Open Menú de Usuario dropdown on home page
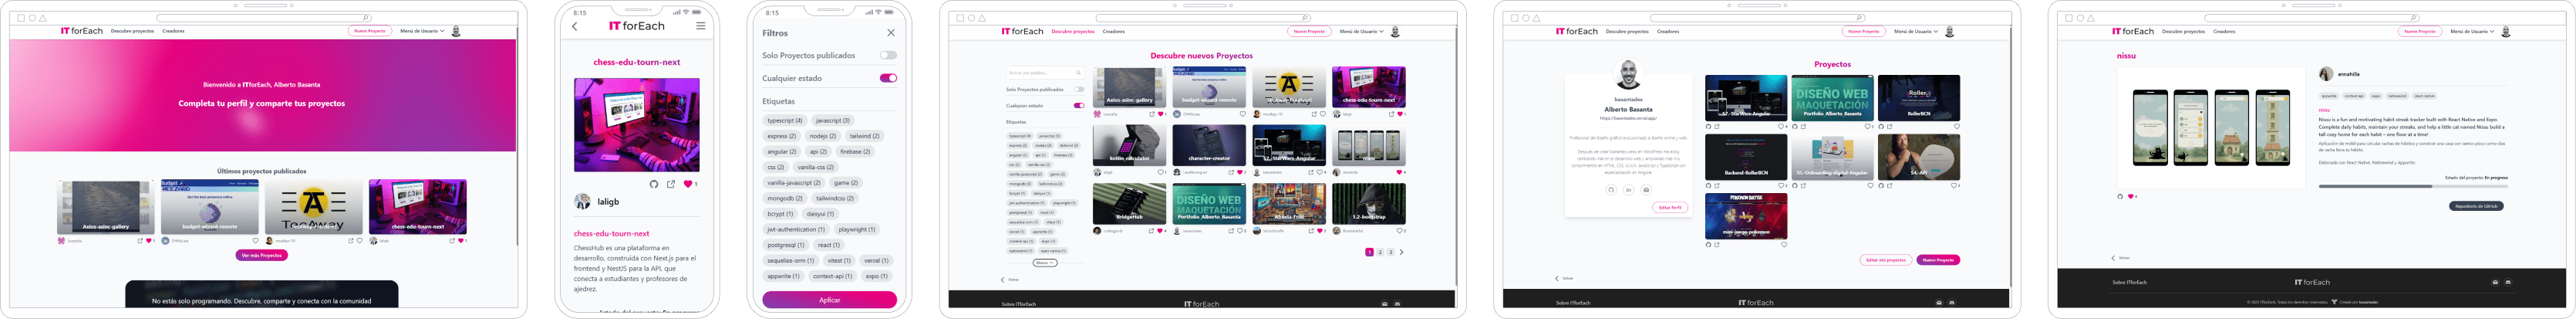The width and height of the screenshot is (2576, 319). 421,31
